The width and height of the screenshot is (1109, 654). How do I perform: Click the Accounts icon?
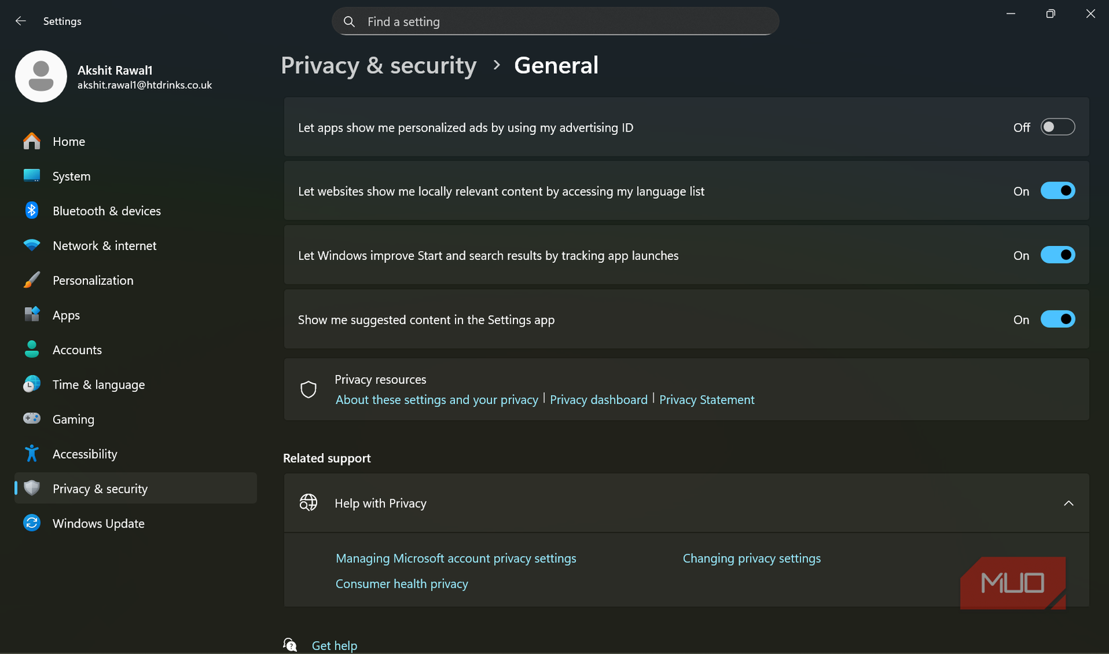(x=32, y=349)
